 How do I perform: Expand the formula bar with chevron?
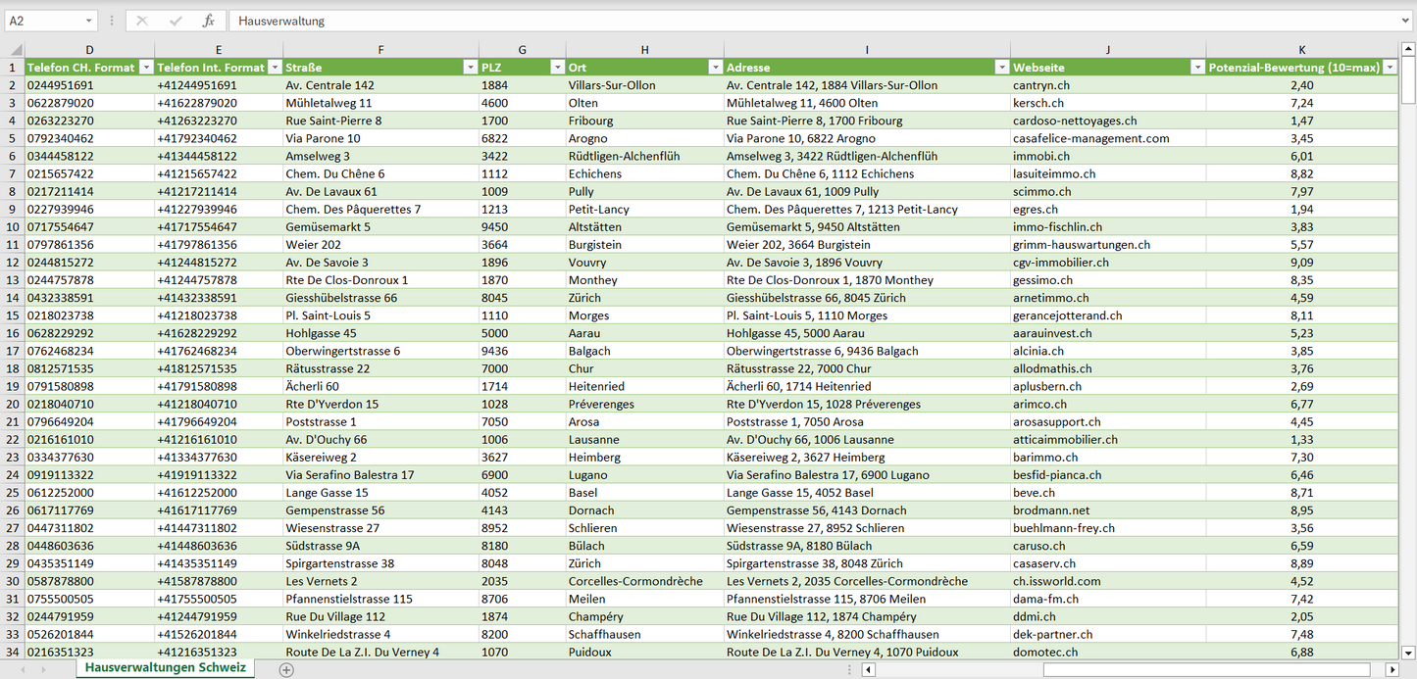1406,21
